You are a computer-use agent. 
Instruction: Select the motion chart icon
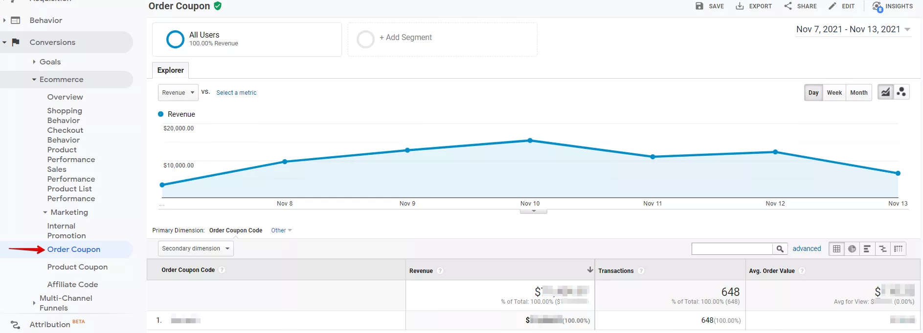coord(901,92)
